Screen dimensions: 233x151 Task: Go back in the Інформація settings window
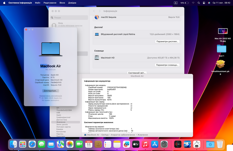tap(94, 11)
